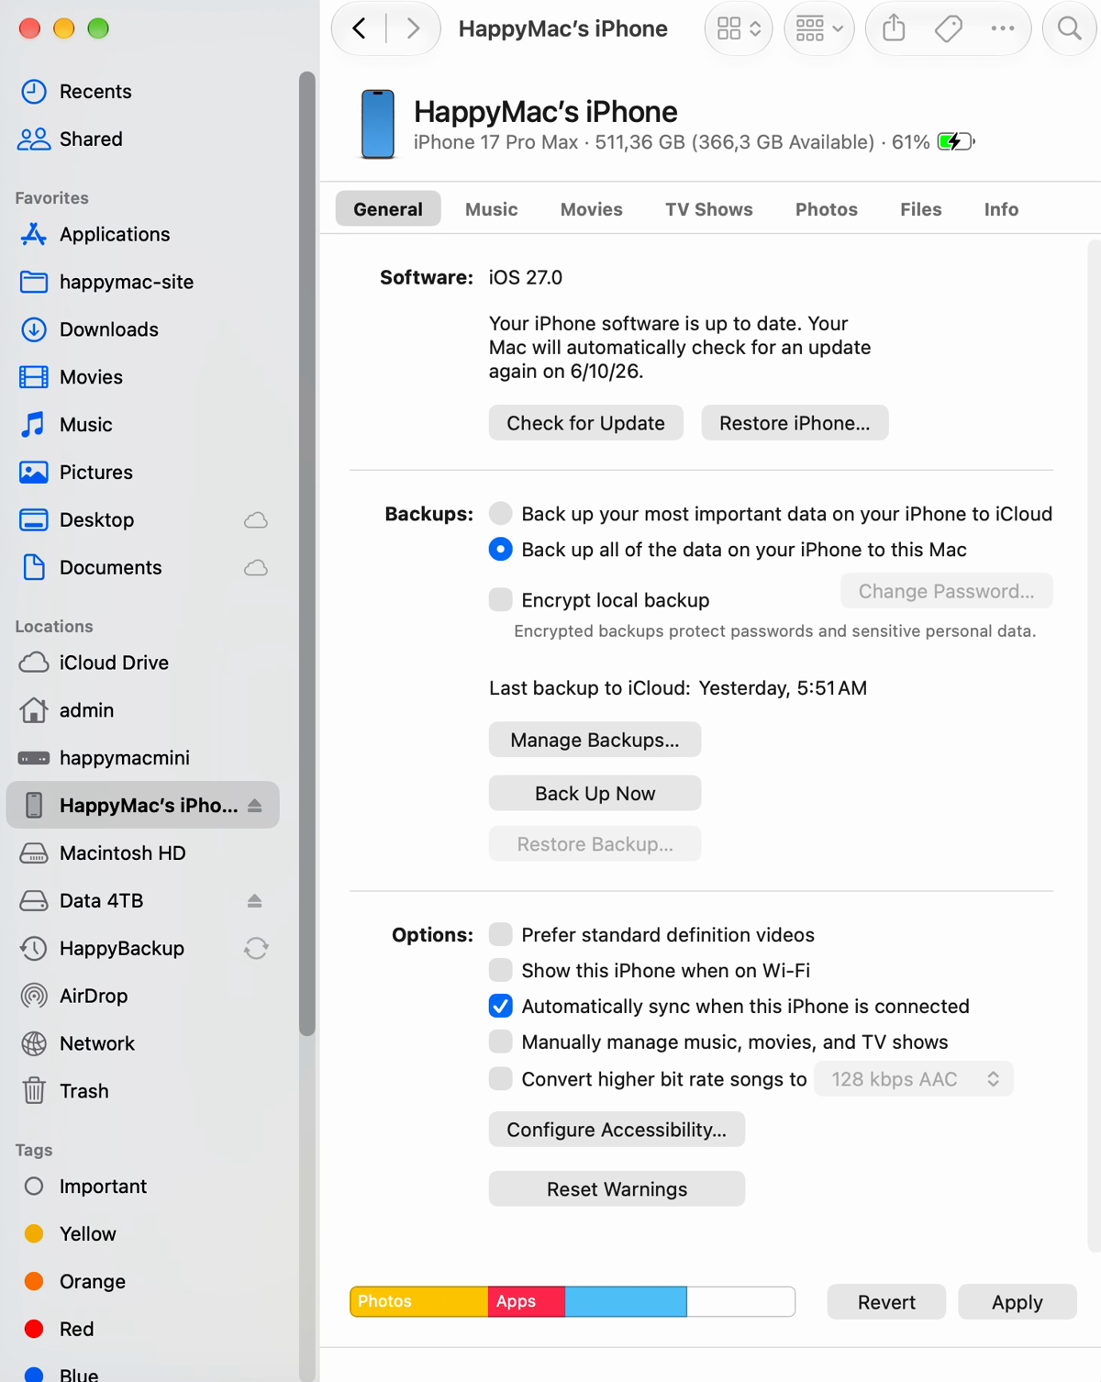The width and height of the screenshot is (1101, 1382).
Task: Click the yellow Photos storage segment
Action: (419, 1301)
